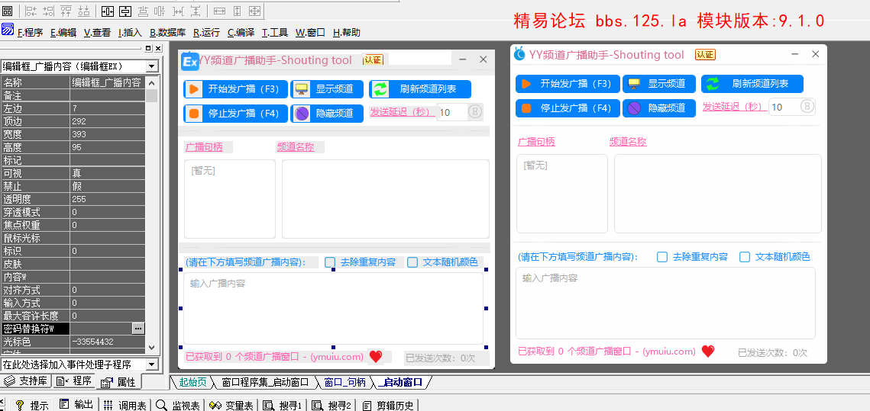The image size is (870, 411).
Task: Click 停止发广播 (F4) in the preview window
Action: click(568, 108)
